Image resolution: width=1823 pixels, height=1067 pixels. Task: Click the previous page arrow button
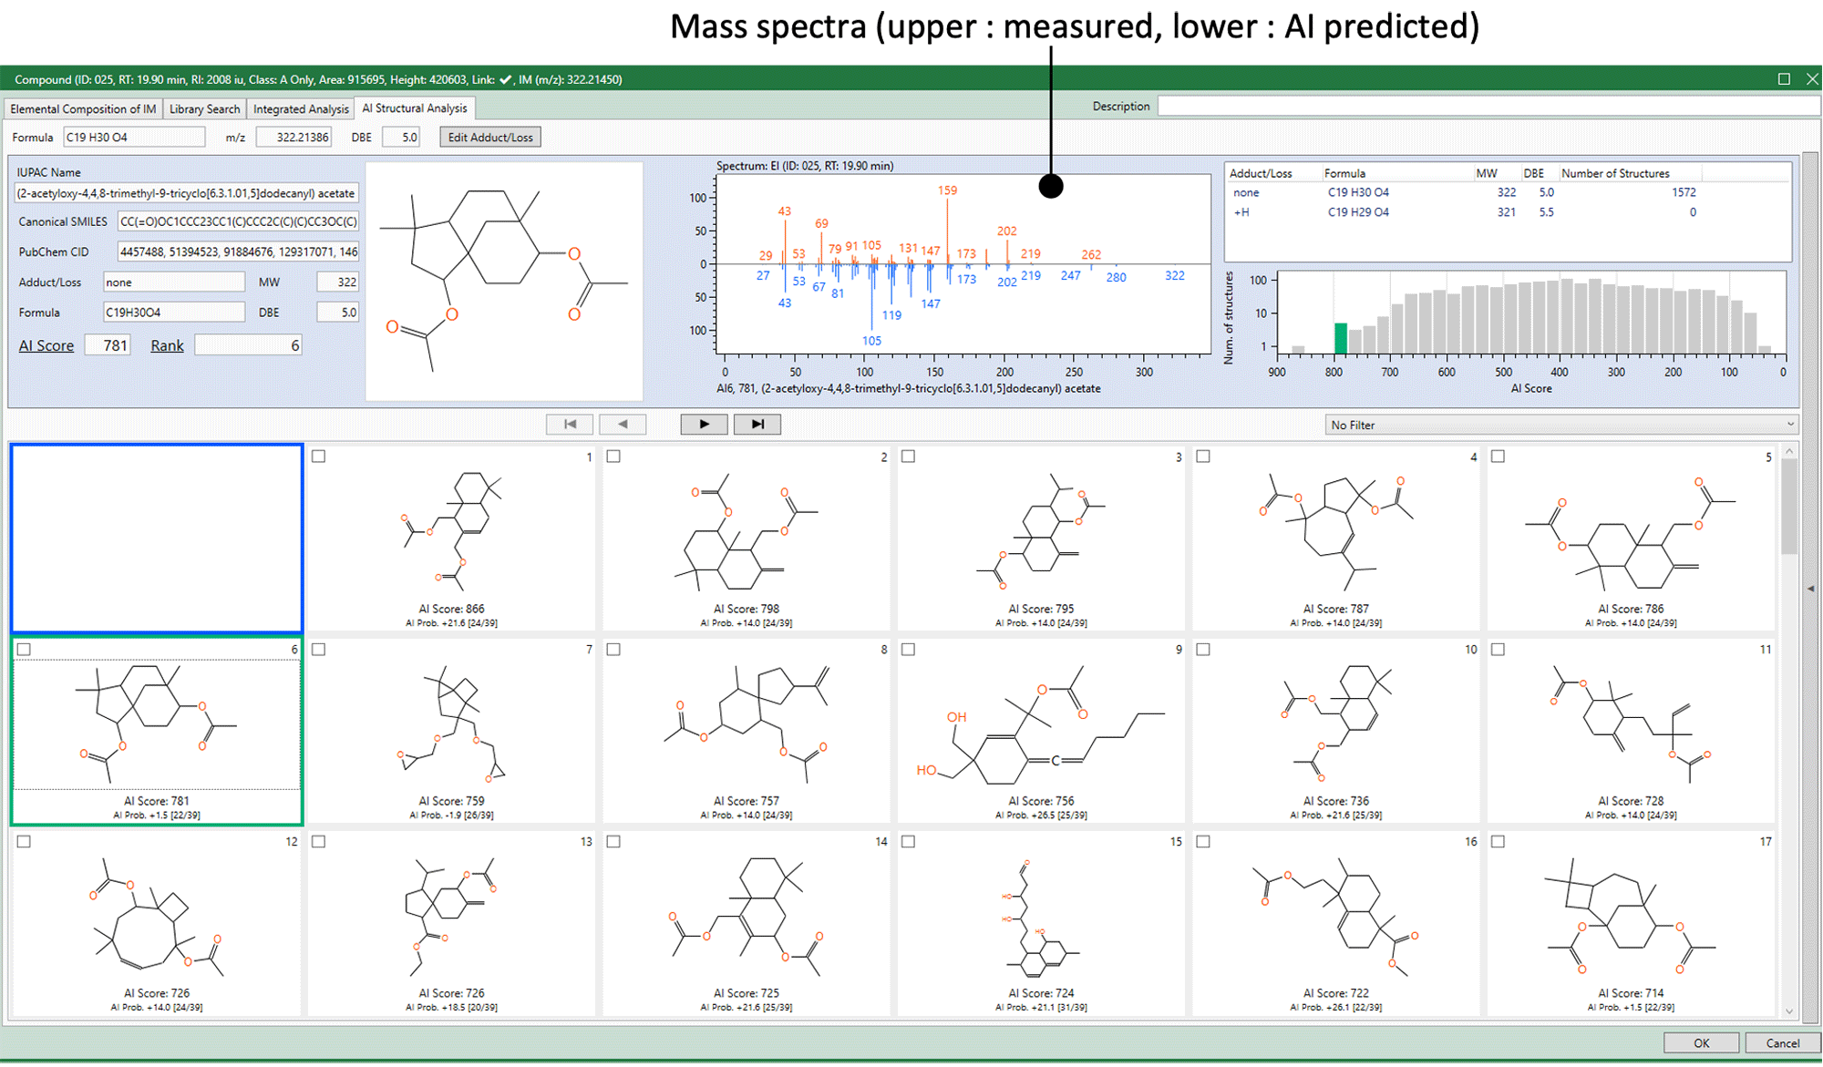(623, 425)
